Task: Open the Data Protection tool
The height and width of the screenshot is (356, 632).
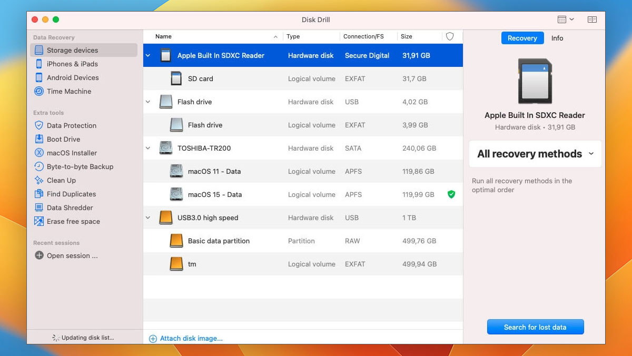Action: pyautogui.click(x=72, y=125)
